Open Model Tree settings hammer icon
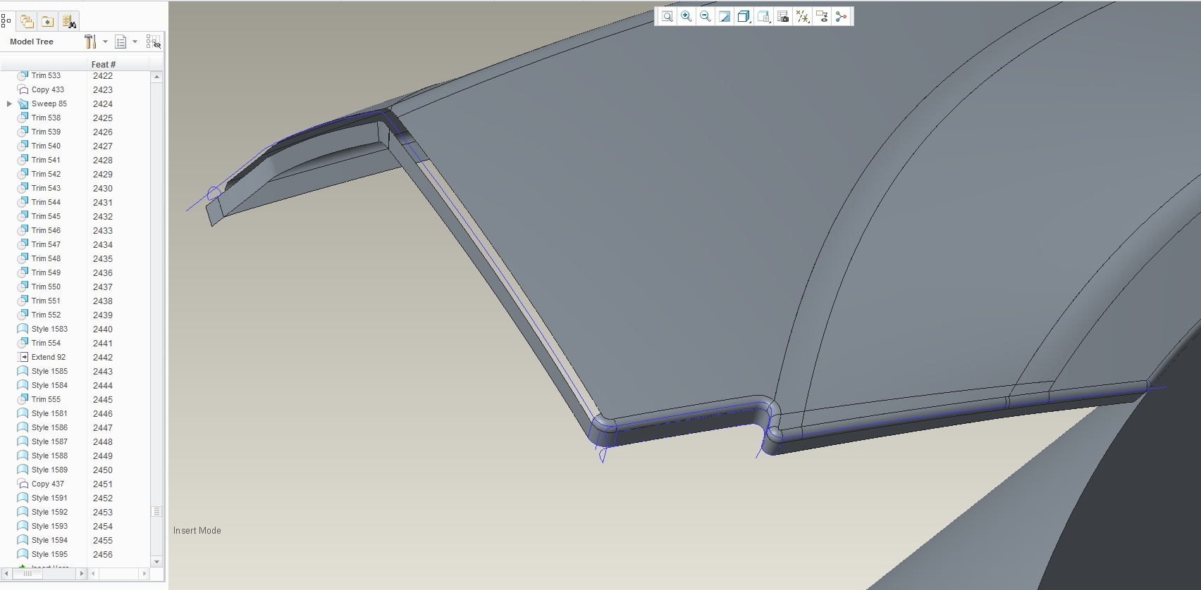 click(x=90, y=42)
